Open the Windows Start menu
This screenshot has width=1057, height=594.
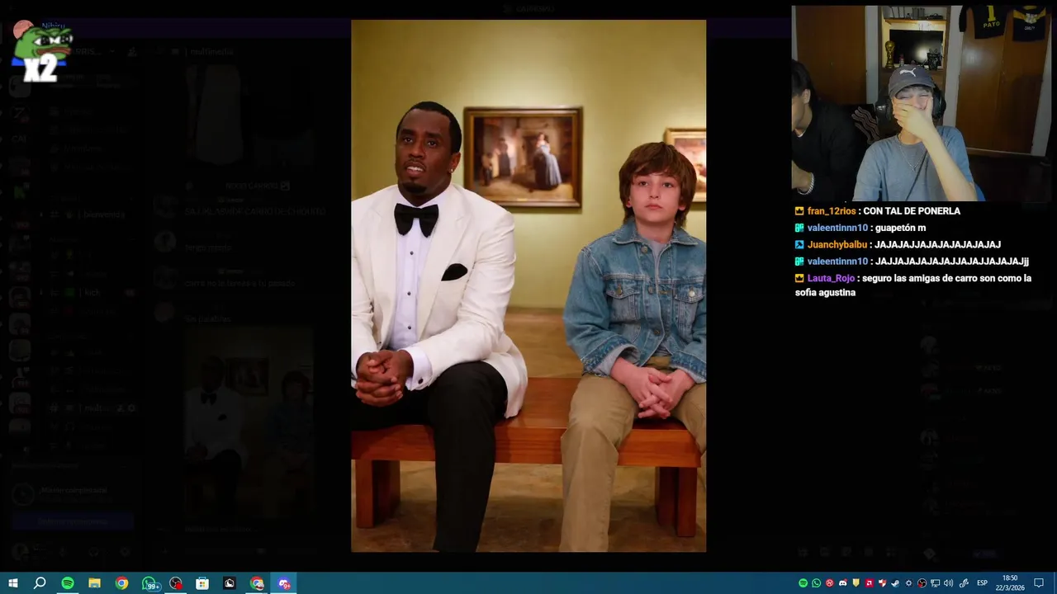click(12, 583)
